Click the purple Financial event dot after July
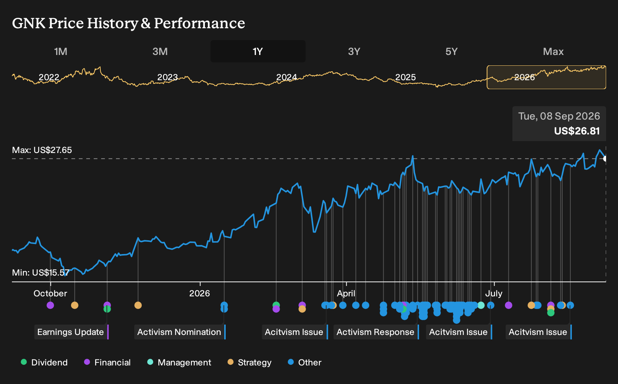The width and height of the screenshot is (618, 384). tap(508, 305)
